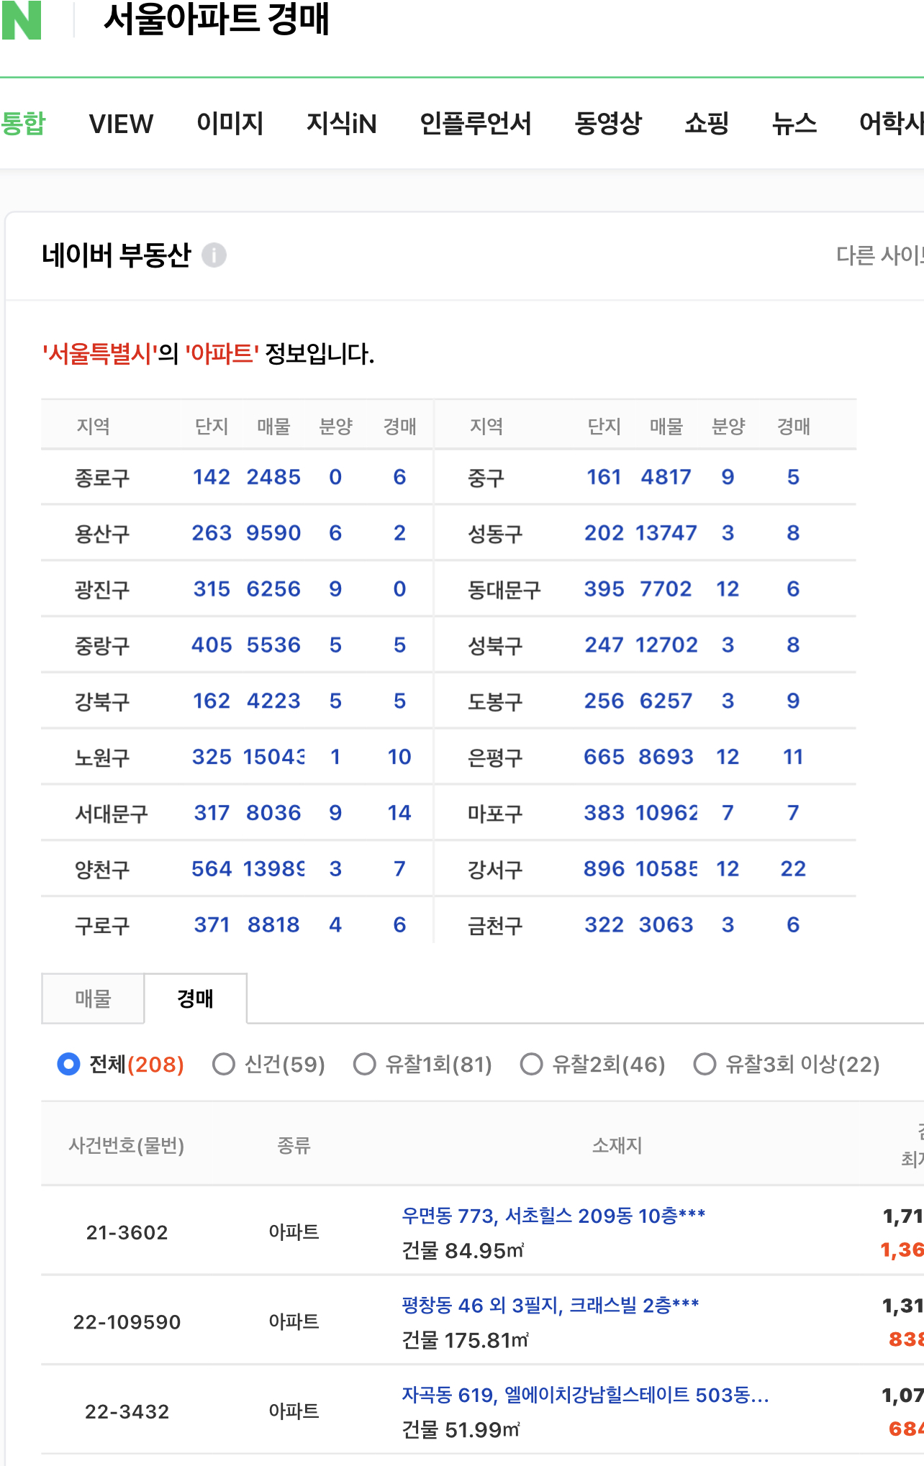Image resolution: width=924 pixels, height=1466 pixels.
Task: Click 종로구 listings count 2485
Action: [273, 477]
